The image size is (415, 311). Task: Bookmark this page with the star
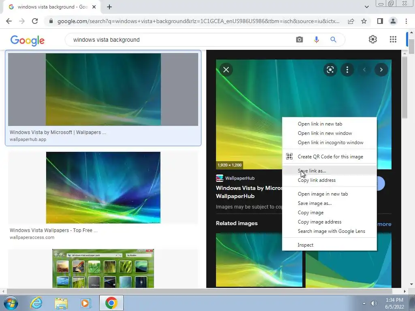364,21
